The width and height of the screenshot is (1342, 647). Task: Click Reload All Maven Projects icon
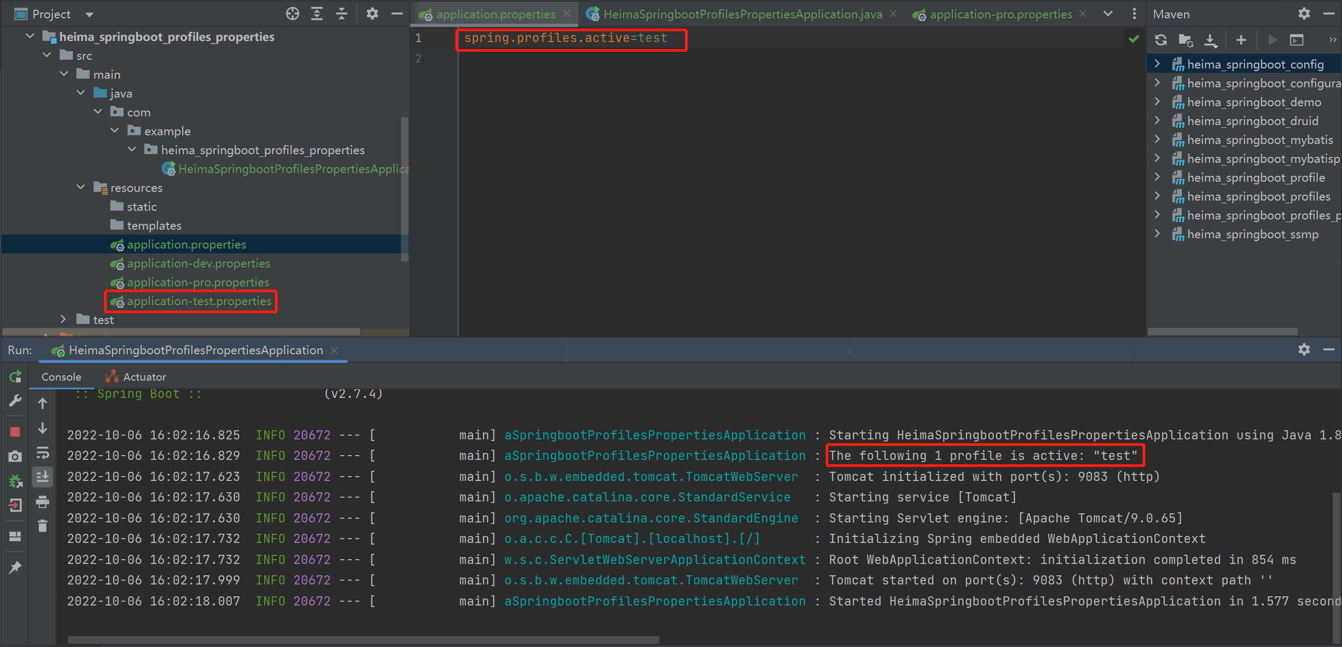tap(1161, 40)
